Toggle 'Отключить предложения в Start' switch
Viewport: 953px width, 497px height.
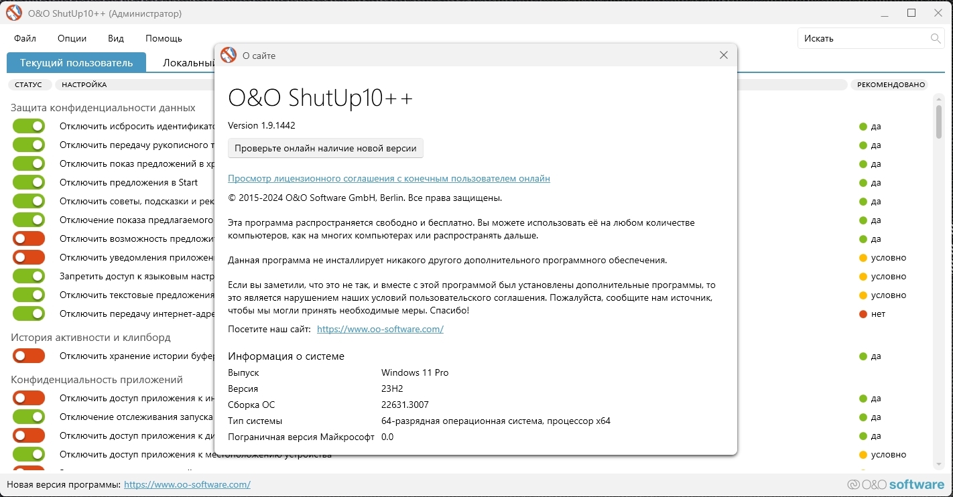point(29,182)
